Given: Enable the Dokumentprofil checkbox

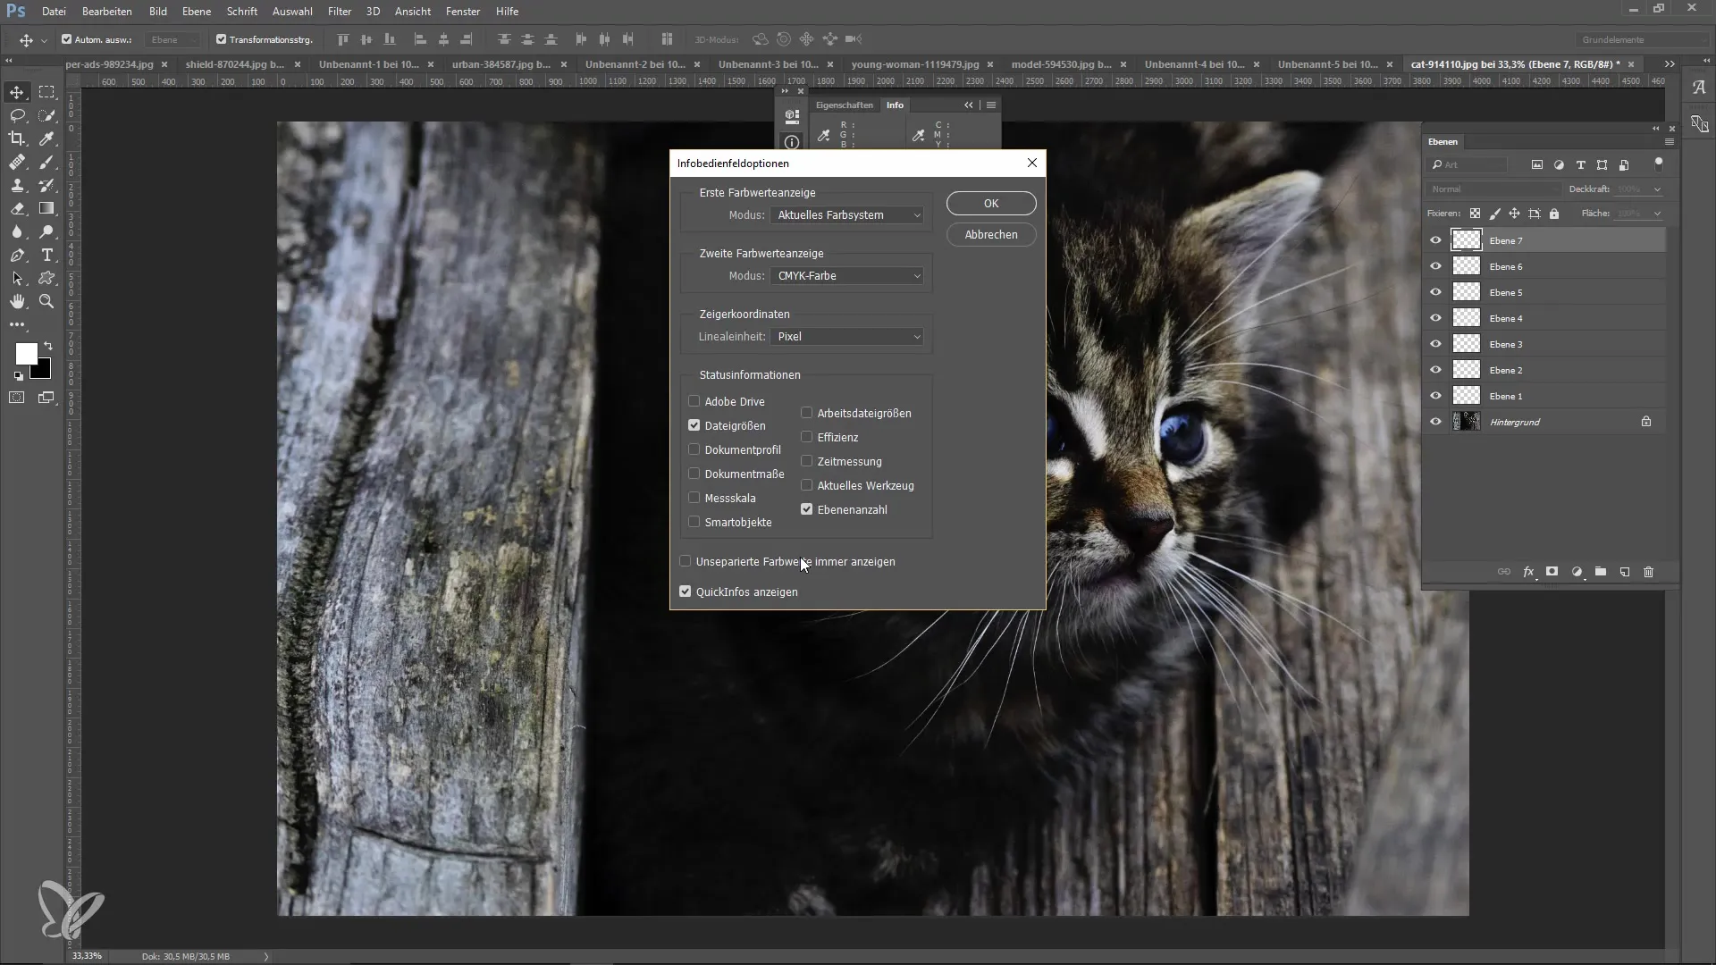Looking at the screenshot, I should click(694, 449).
